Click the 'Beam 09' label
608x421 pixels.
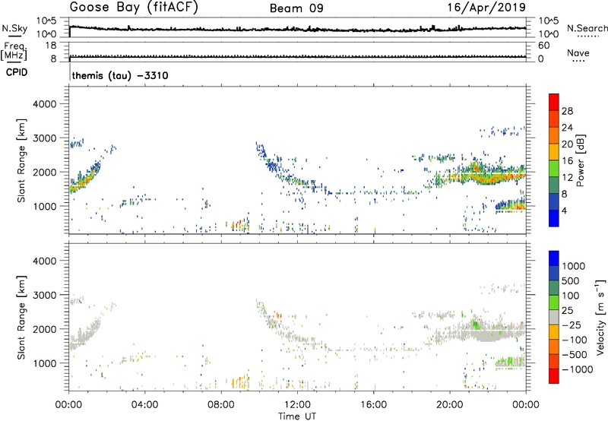296,8
